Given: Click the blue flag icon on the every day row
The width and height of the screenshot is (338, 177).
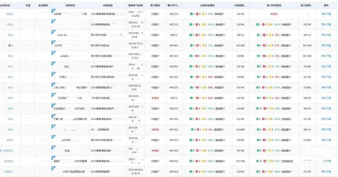Looking at the screenshot, I should tap(54, 32).
